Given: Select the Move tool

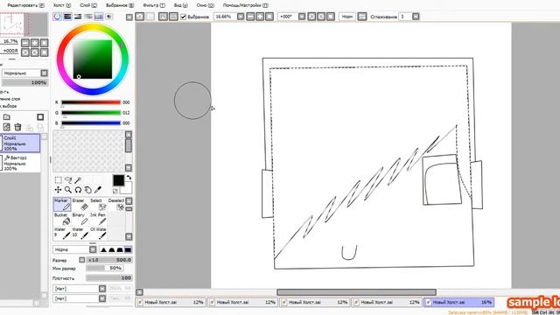Looking at the screenshot, I should click(59, 190).
